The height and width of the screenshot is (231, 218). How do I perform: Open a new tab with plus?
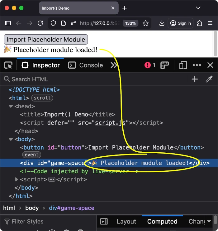[x=125, y=8]
